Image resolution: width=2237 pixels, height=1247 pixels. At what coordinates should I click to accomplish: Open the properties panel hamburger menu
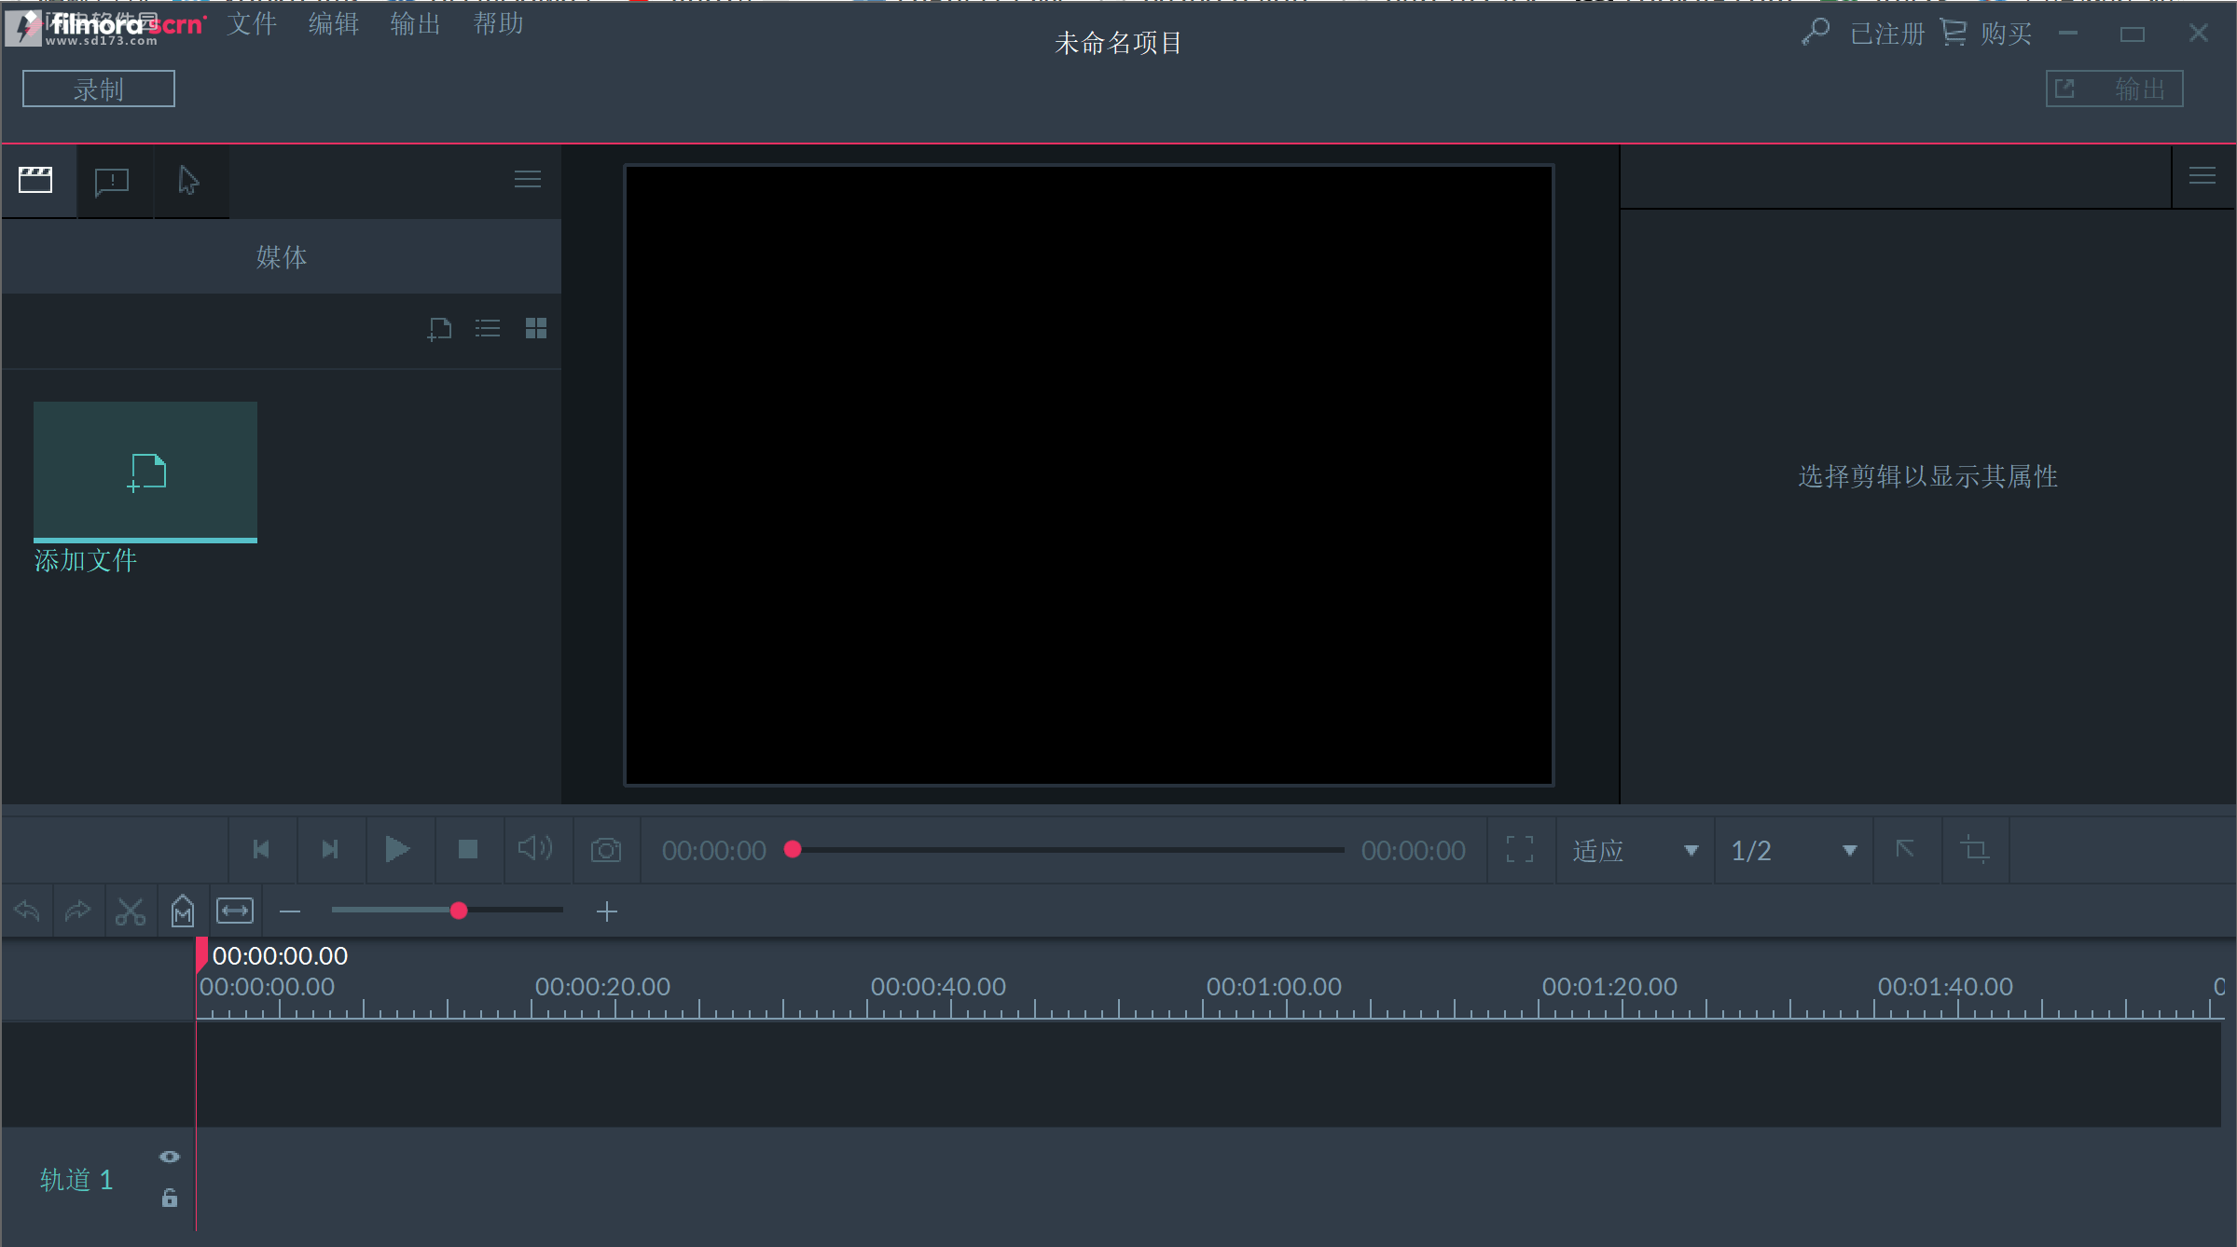(x=2202, y=176)
